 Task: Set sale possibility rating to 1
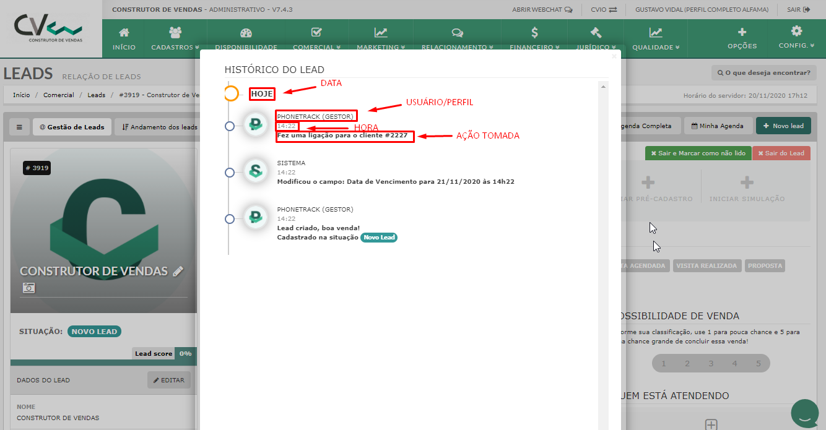point(664,363)
